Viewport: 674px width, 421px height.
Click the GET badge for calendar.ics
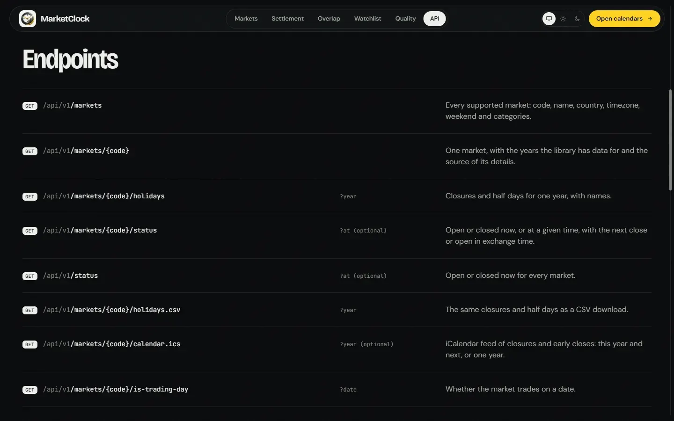point(30,345)
